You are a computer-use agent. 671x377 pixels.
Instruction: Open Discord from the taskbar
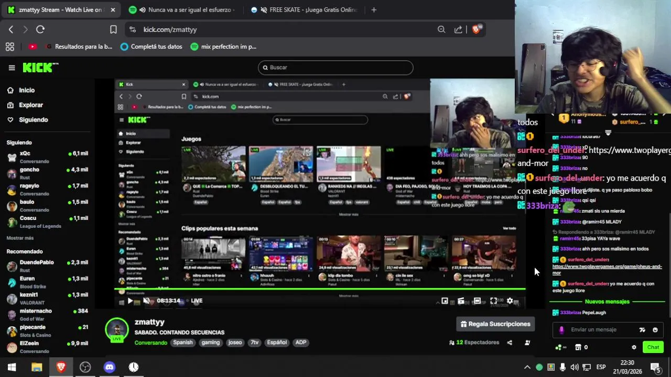pyautogui.click(x=110, y=367)
